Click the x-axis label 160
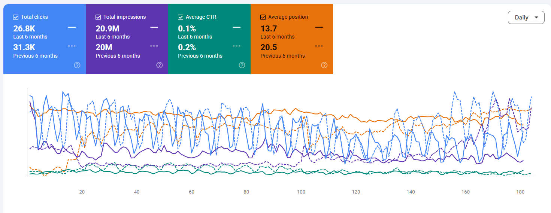This screenshot has height=213, width=551. (466, 192)
